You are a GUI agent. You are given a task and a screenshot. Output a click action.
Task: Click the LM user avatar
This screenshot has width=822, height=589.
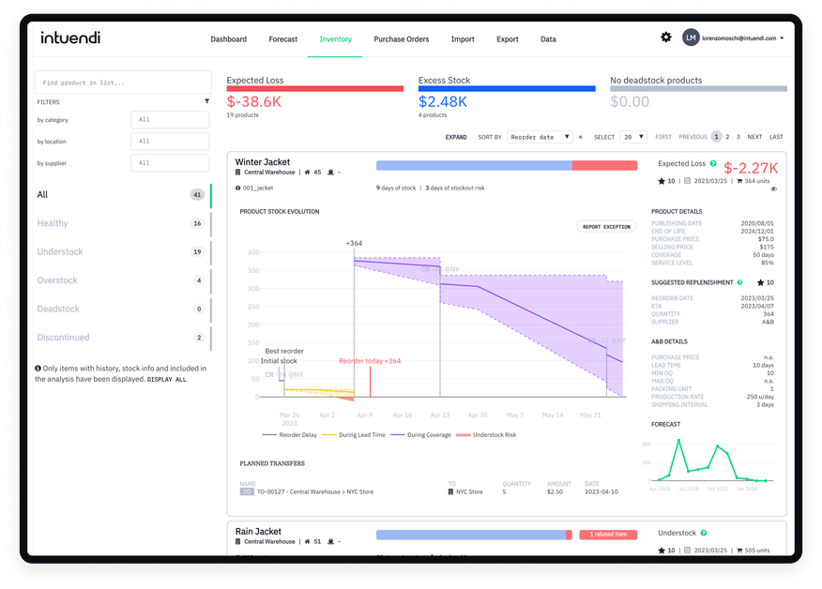[x=691, y=38]
